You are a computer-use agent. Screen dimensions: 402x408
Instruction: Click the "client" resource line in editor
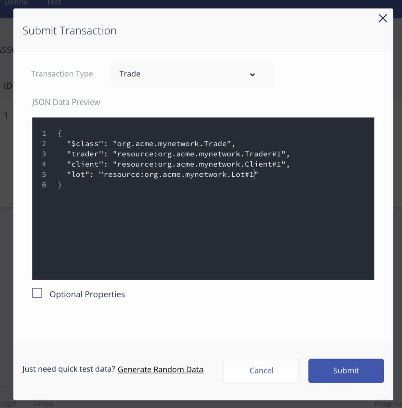pyautogui.click(x=178, y=164)
